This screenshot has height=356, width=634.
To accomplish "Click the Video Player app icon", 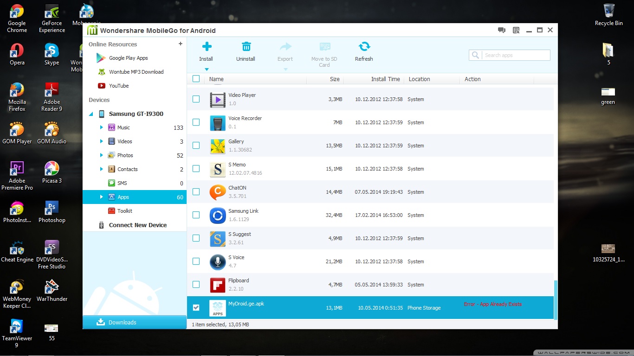I will [218, 99].
